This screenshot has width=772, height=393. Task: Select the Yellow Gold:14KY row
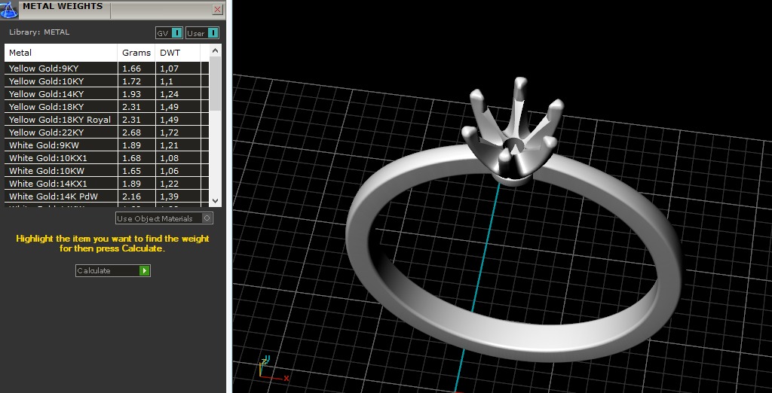pyautogui.click(x=106, y=94)
